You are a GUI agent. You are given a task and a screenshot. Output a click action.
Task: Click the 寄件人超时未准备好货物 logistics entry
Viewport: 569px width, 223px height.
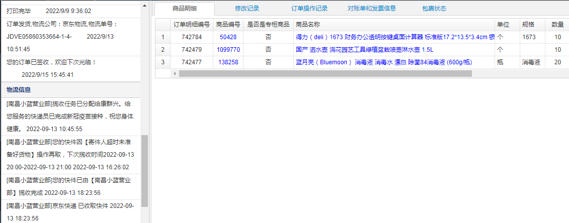coord(71,155)
